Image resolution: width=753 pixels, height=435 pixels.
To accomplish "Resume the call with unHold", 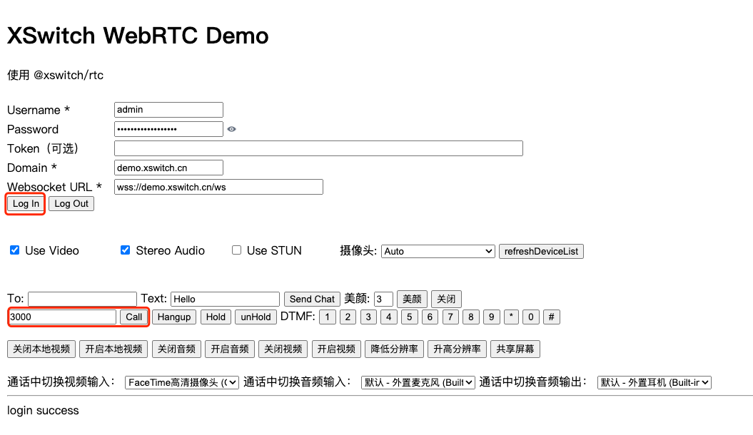I will (256, 317).
